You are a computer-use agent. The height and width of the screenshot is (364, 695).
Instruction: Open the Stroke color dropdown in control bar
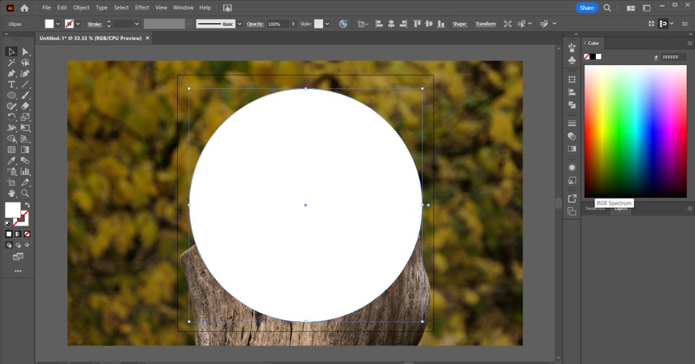pyautogui.click(x=78, y=24)
